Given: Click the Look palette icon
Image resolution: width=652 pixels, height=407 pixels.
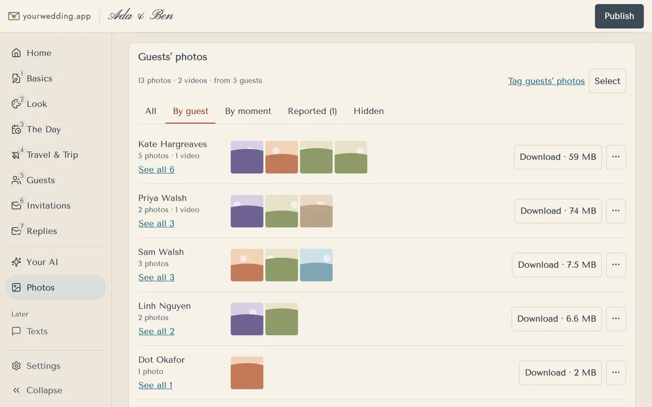Looking at the screenshot, I should [16, 104].
